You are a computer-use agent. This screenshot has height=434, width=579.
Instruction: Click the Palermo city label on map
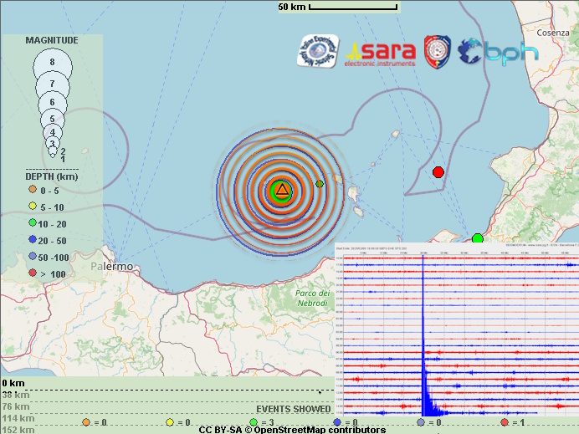[x=111, y=267]
